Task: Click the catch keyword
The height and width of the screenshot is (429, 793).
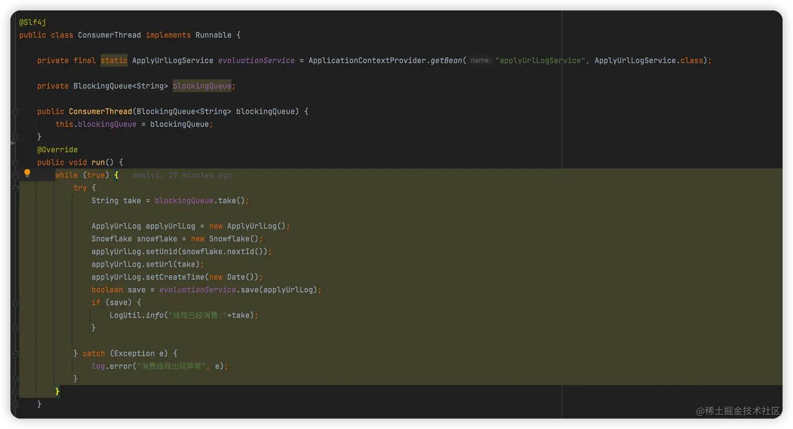Action: pos(93,354)
